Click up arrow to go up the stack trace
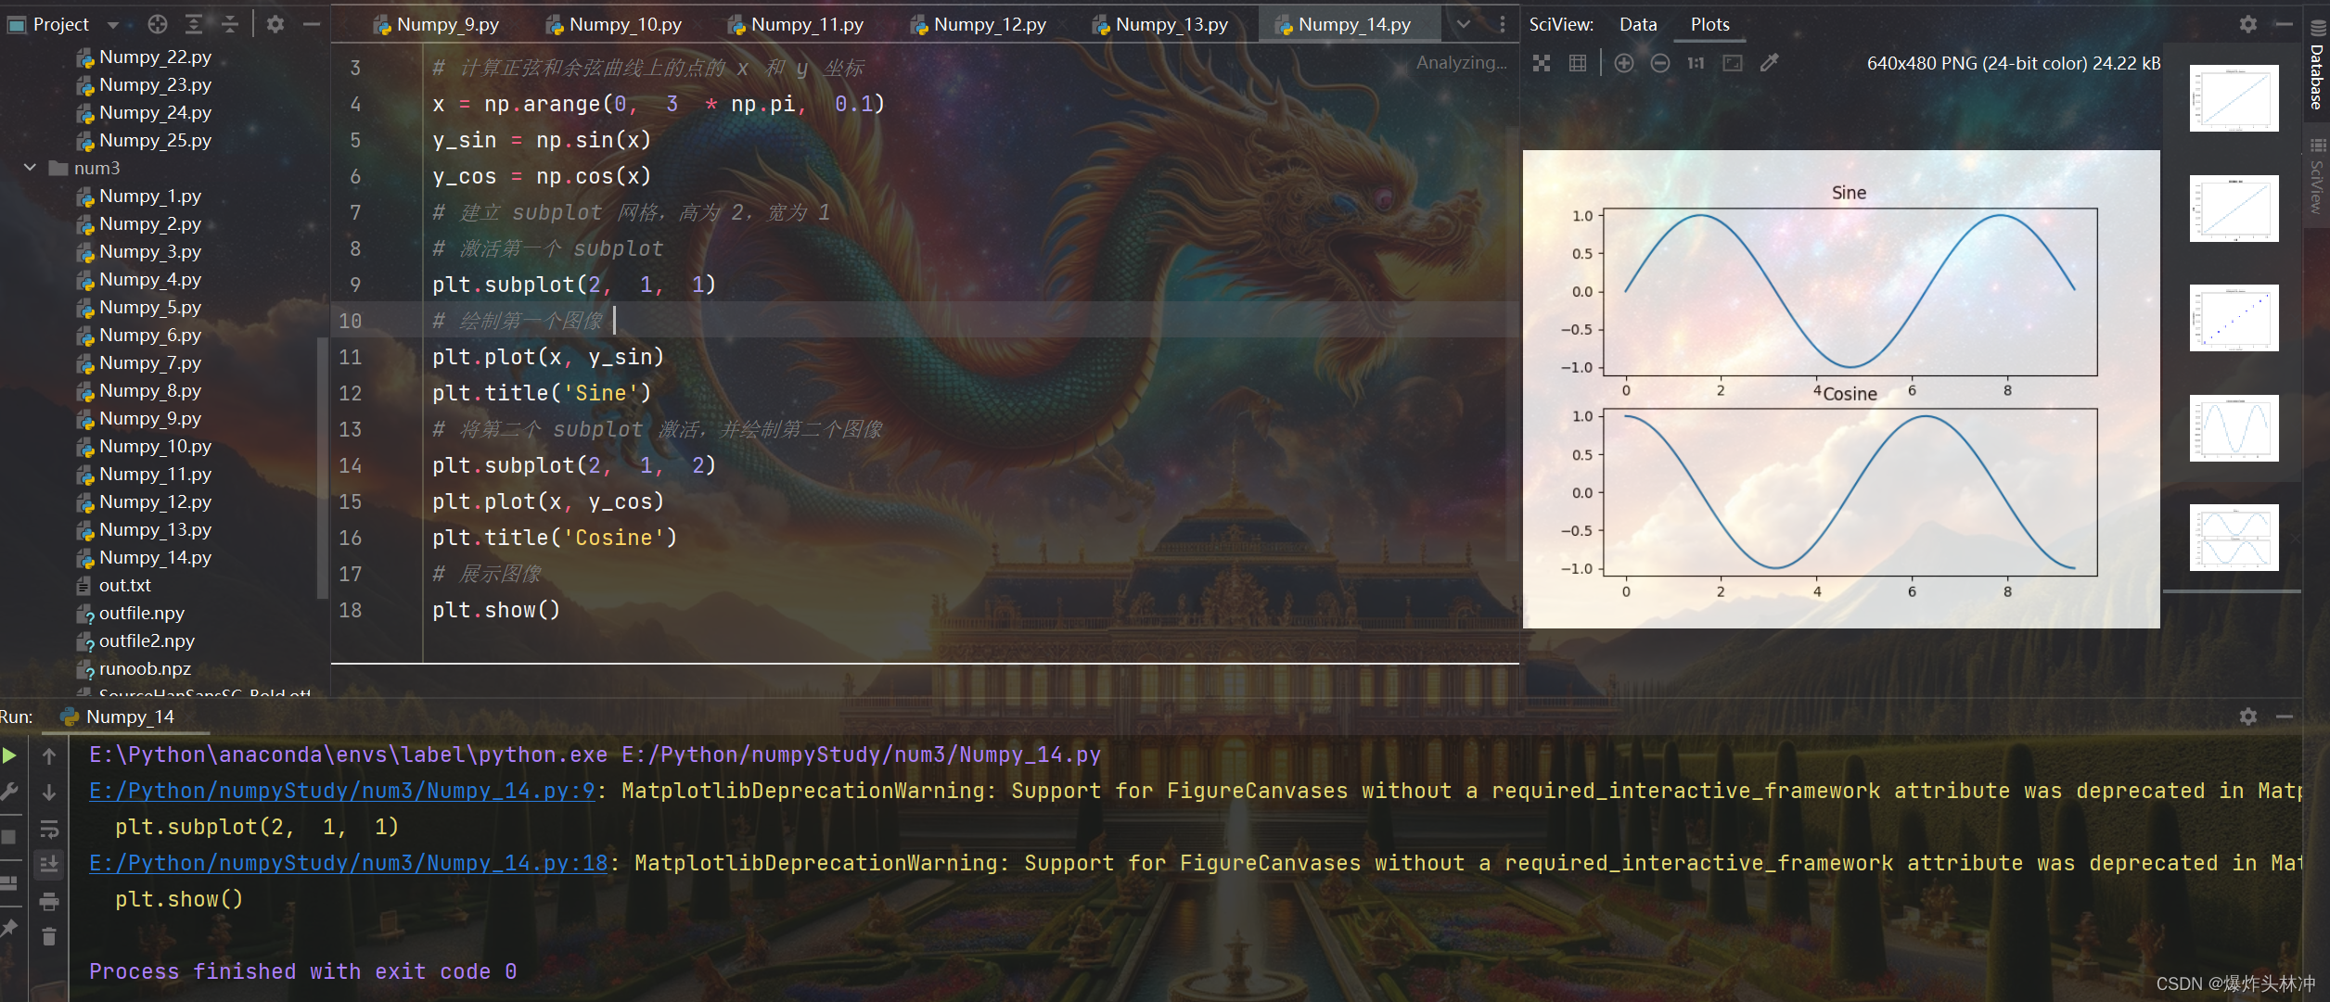 coord(49,756)
